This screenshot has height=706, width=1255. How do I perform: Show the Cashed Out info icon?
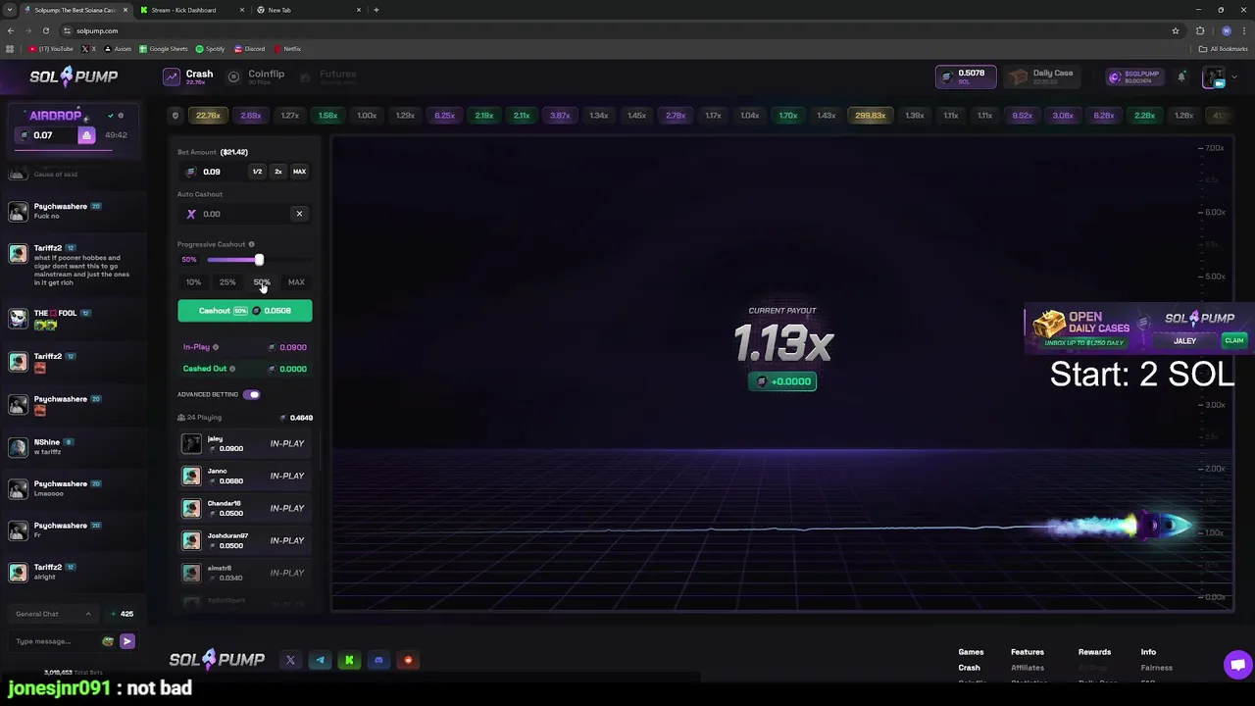[232, 369]
